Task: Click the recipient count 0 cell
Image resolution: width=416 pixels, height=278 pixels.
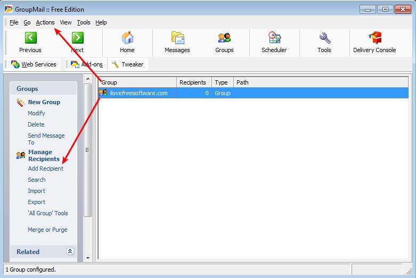Action: coord(207,93)
